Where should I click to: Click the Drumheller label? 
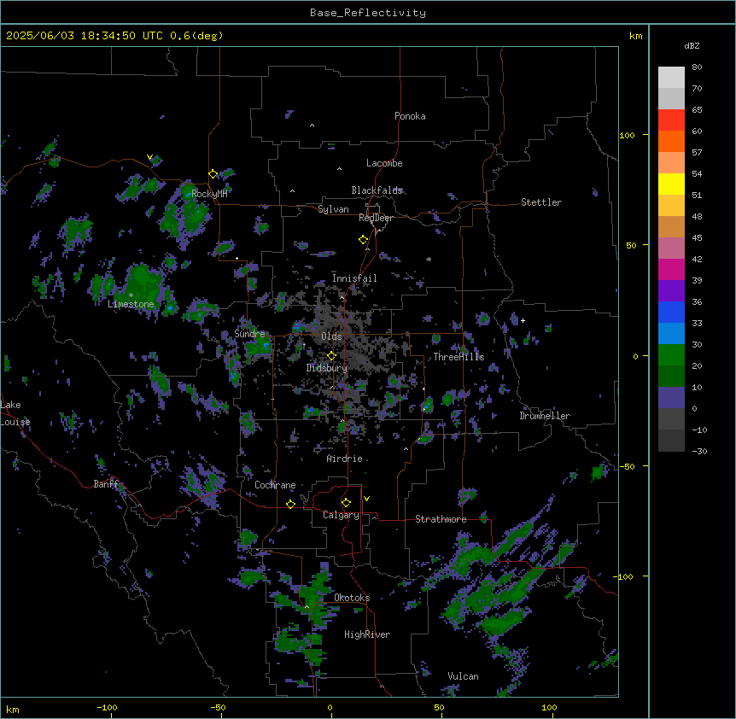click(545, 416)
